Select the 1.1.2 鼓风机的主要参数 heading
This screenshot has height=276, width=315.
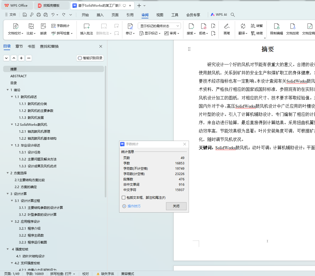tap(36, 111)
